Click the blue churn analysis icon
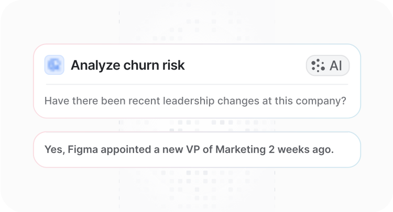 (x=54, y=65)
